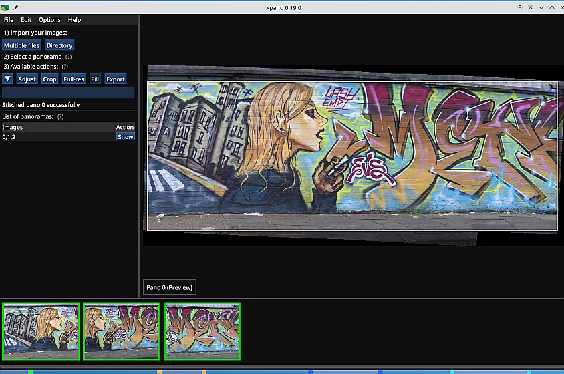Screen dimensions: 564x374
Task: Click the Directory import button
Action: point(59,45)
